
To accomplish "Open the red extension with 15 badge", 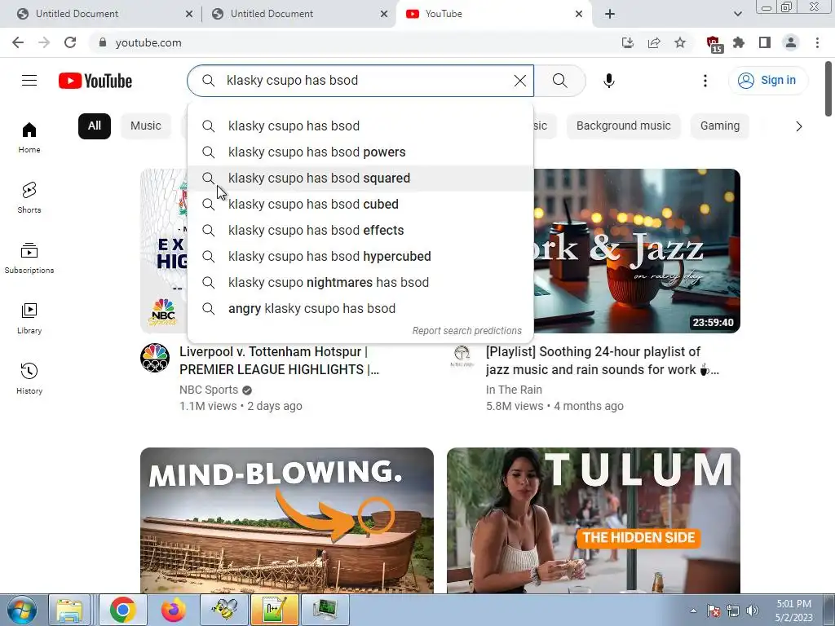I will click(714, 44).
